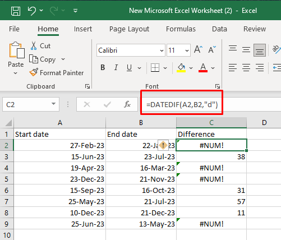Click the Borders icon

click(x=155, y=67)
